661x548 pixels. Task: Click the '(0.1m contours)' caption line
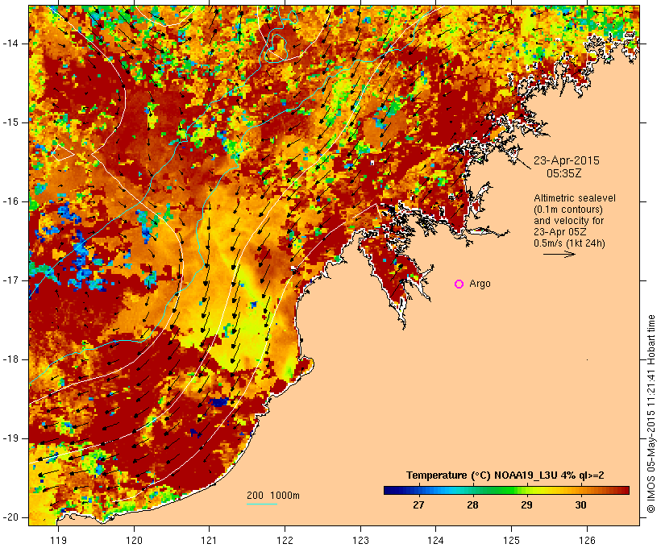click(568, 210)
